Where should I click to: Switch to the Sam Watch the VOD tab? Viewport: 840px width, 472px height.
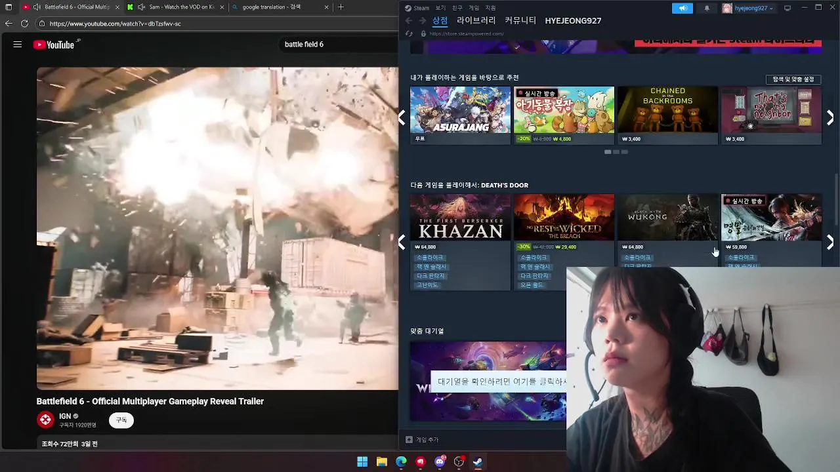pyautogui.click(x=175, y=7)
